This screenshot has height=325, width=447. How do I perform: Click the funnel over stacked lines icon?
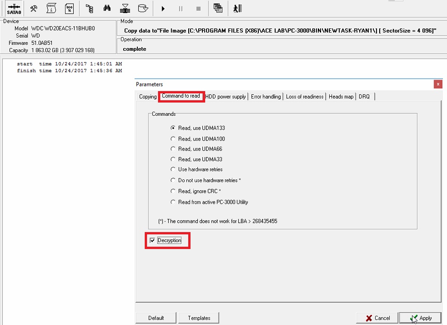(125, 9)
